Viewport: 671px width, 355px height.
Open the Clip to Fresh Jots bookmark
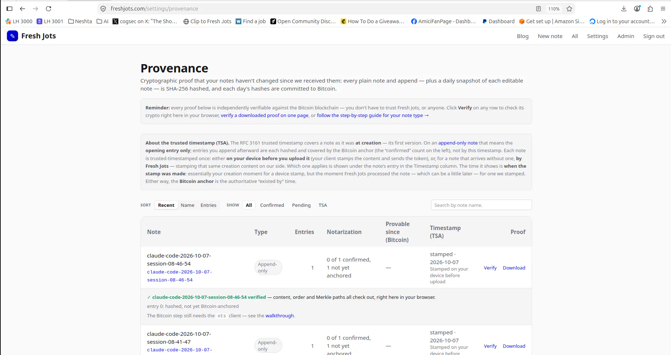pos(207,21)
